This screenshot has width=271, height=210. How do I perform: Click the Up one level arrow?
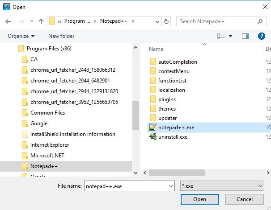(x=41, y=21)
